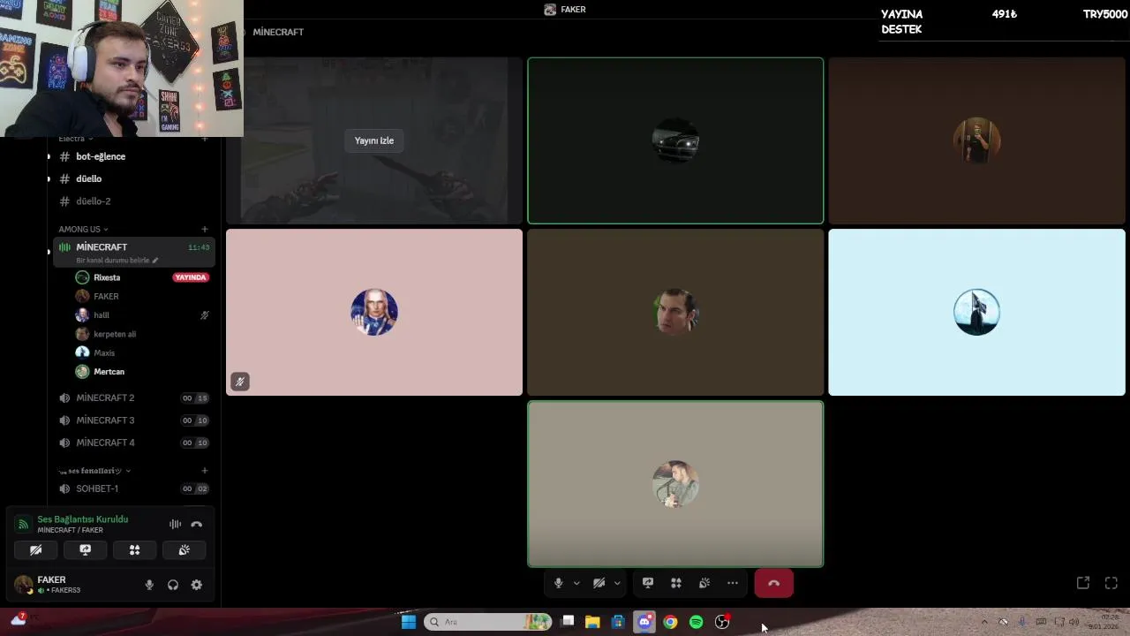Screen dimensions: 1130x636
Task: Join SOHBET-1 voice channel
Action: (132, 488)
